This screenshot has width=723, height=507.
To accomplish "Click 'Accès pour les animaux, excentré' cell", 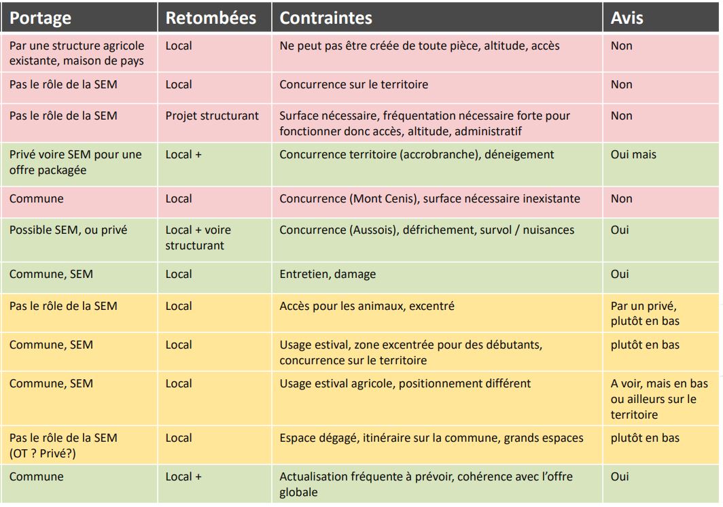I will 437,313.
